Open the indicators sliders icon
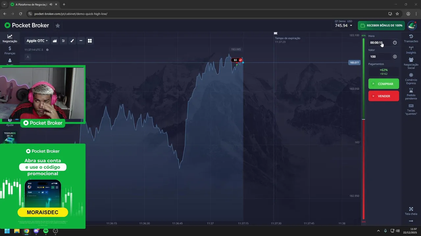Screen dimensions: 421x236 pos(63,41)
